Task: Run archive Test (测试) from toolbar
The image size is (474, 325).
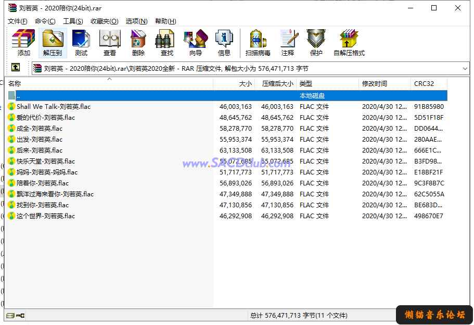Action: click(x=81, y=43)
